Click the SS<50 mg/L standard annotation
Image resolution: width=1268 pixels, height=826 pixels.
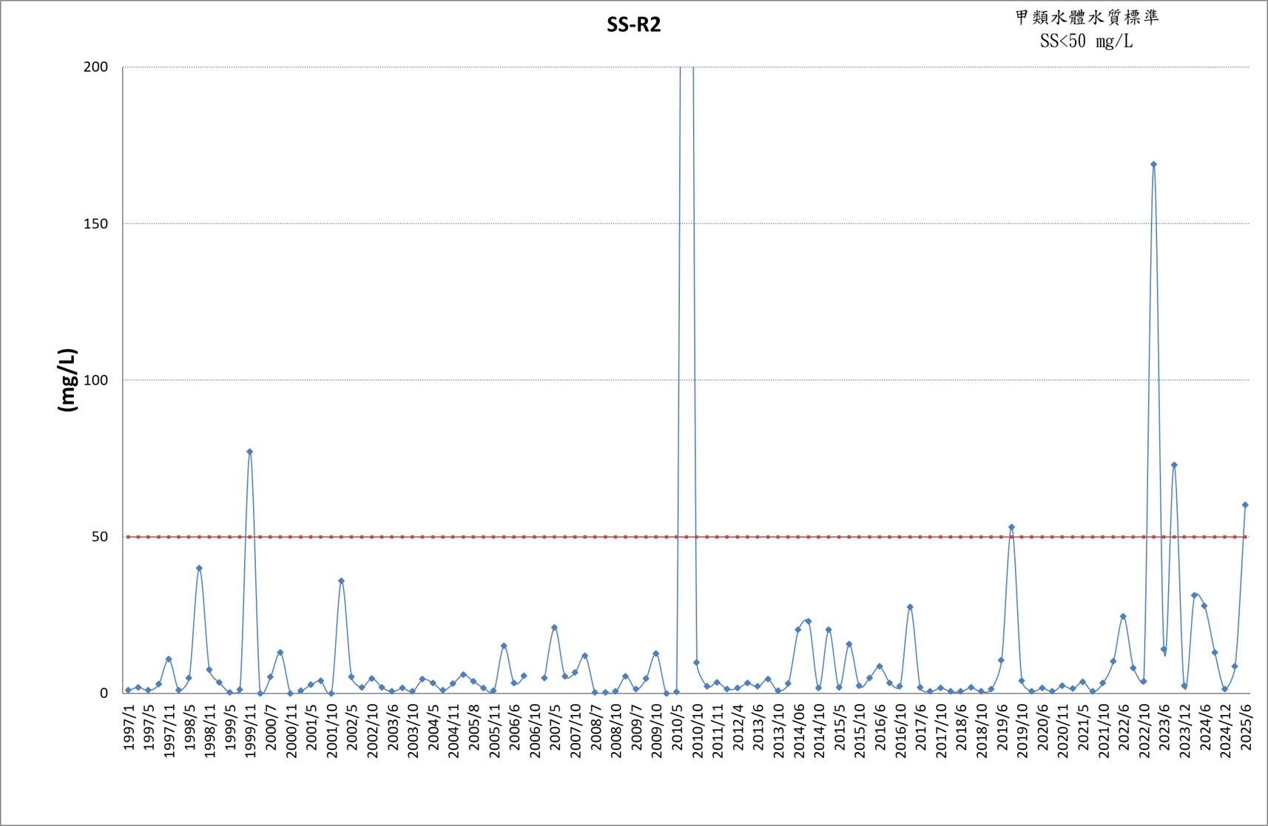1086,41
